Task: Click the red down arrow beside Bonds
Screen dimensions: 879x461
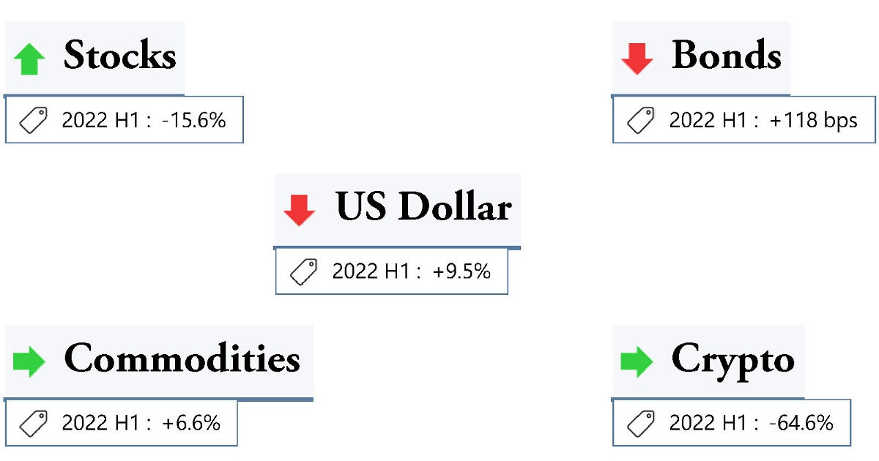Action: [x=637, y=59]
